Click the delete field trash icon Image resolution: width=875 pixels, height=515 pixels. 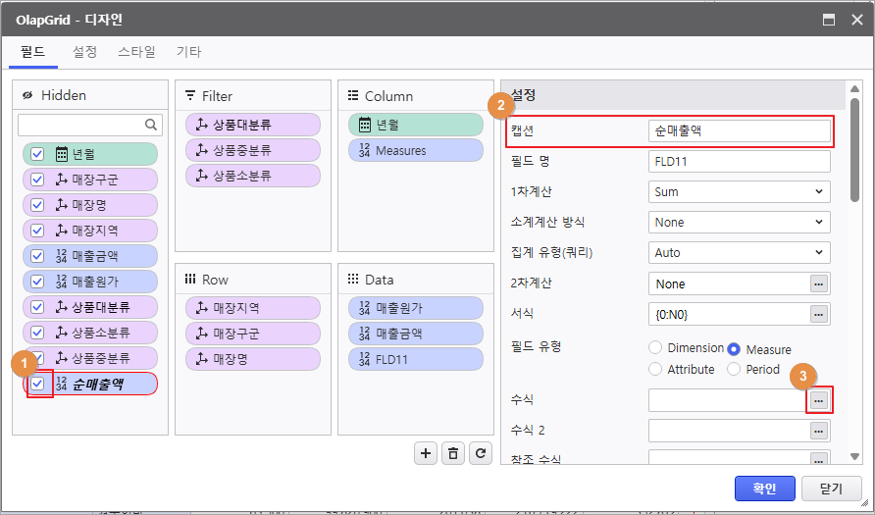pyautogui.click(x=452, y=452)
